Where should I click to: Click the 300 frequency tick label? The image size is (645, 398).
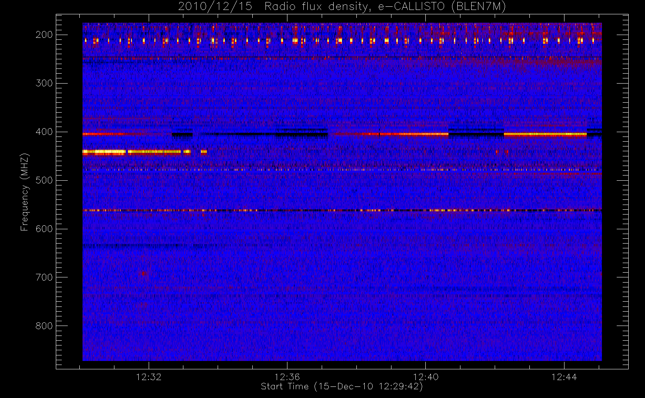coord(44,83)
